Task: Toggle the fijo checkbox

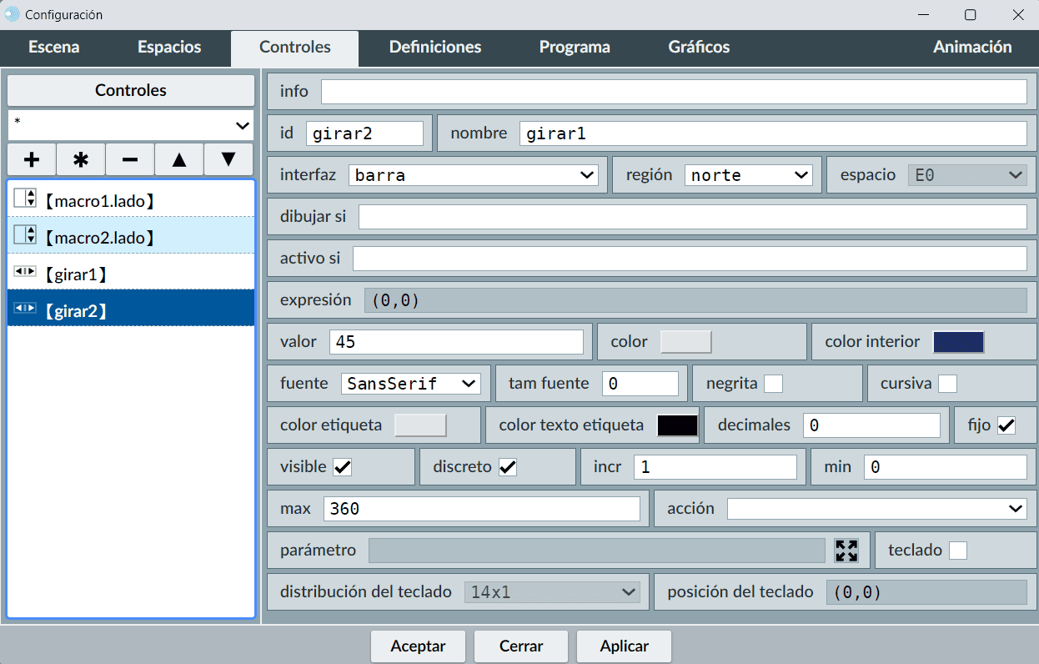Action: pos(1006,425)
